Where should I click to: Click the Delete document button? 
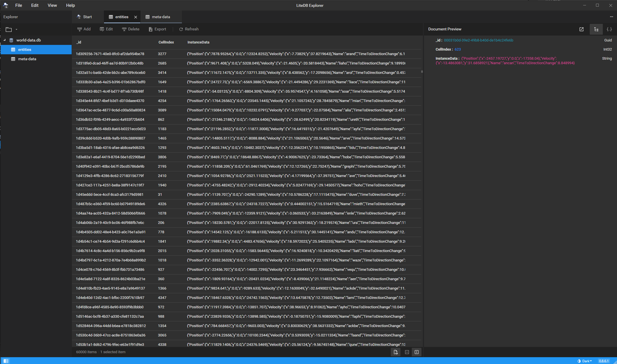tap(131, 29)
